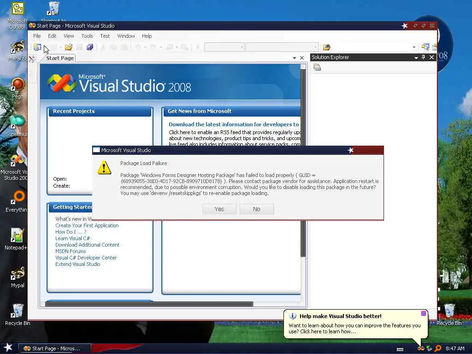This screenshot has width=472, height=354.
Task: Click the Safely Remove Hardware tray icon
Action: pyautogui.click(x=429, y=348)
